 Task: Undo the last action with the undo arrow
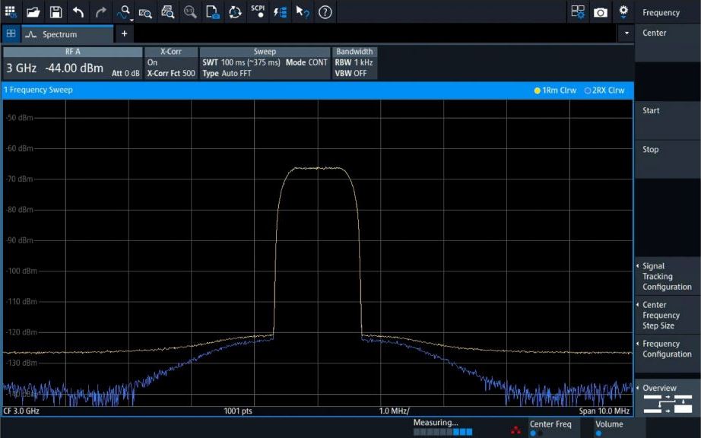[78, 12]
